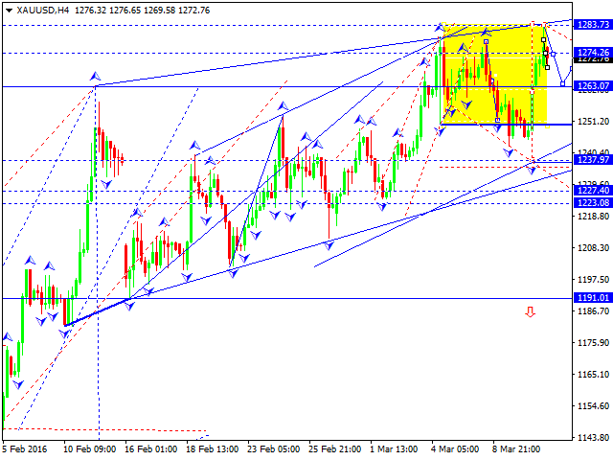Screen dimensions: 613x460
Task: Click the 10 Feb 09:00 time label
Action: (90, 449)
